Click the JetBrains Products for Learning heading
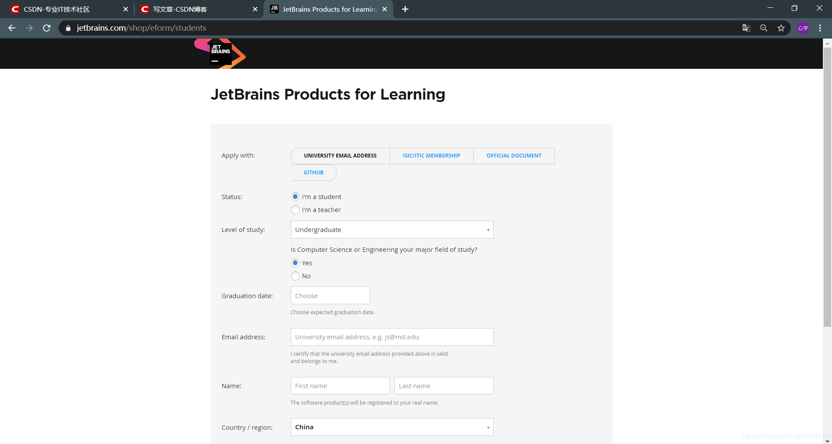Screen dimensions: 832x444 pos(328,94)
